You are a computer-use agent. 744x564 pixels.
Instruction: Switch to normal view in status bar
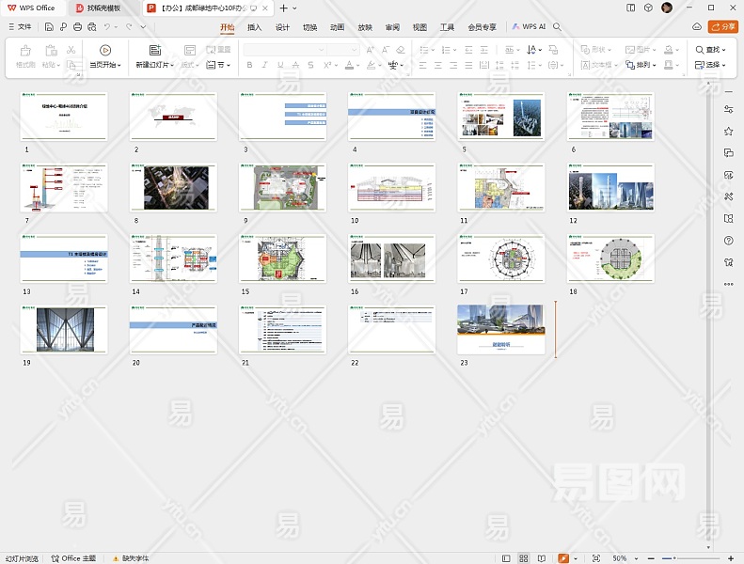(507, 558)
